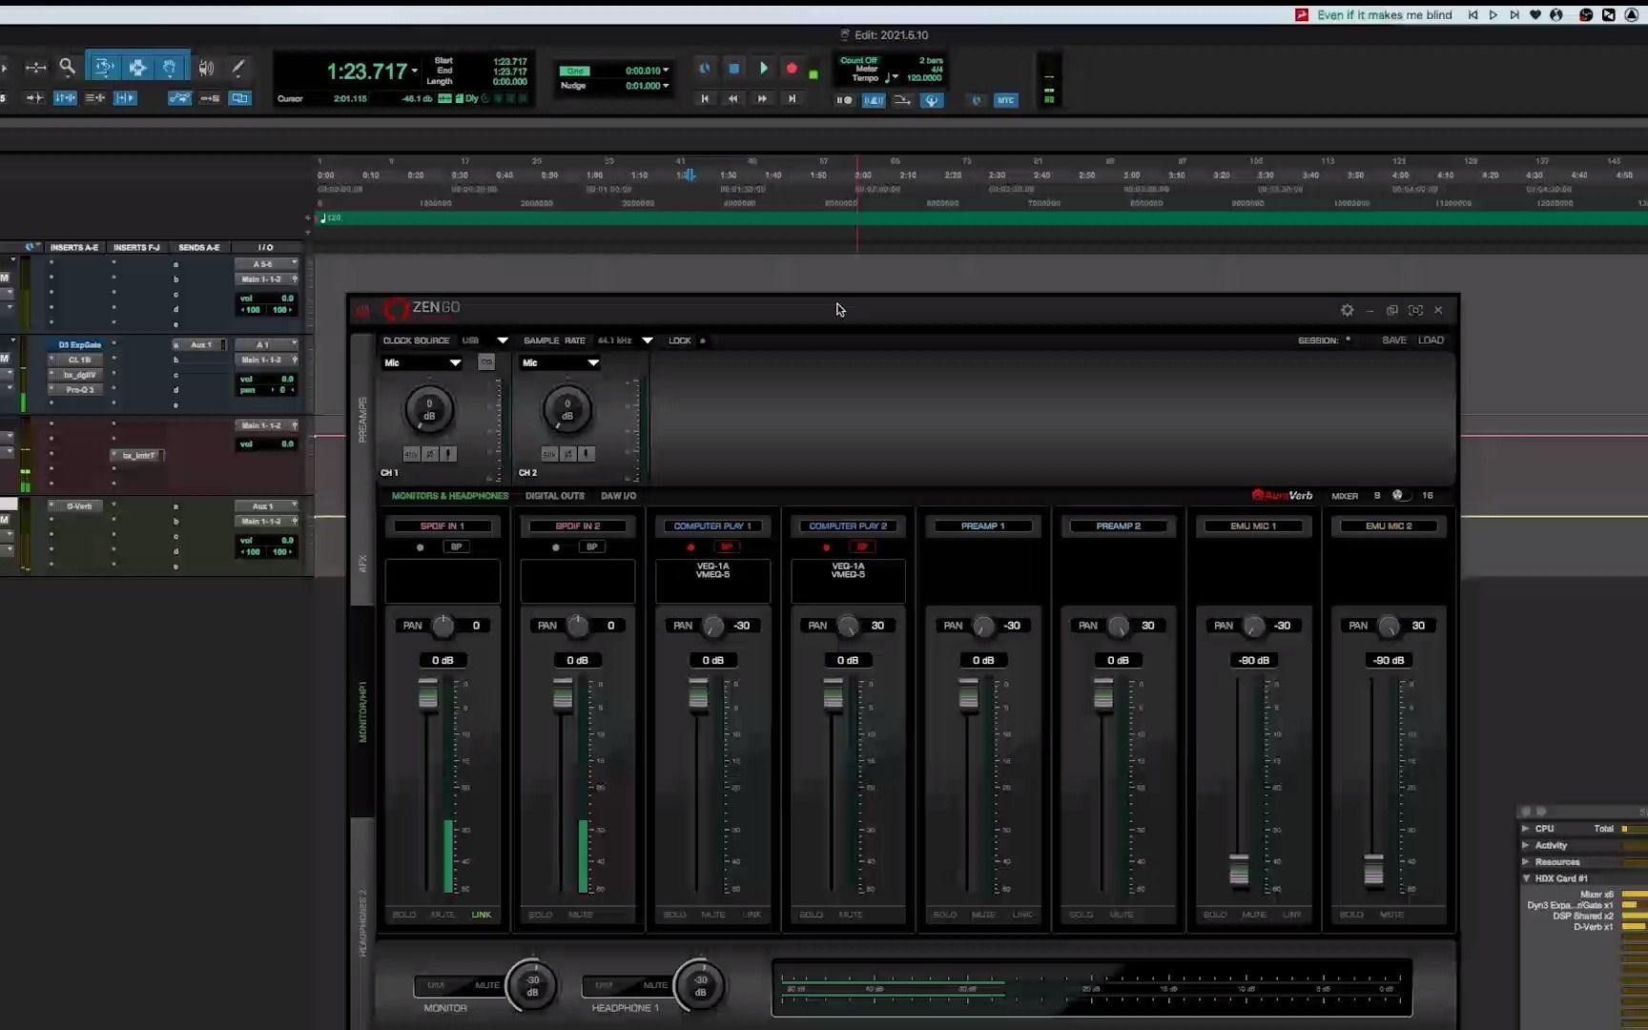Switch to MONITORS & HEADPHONES tab
The image size is (1648, 1030).
[450, 496]
